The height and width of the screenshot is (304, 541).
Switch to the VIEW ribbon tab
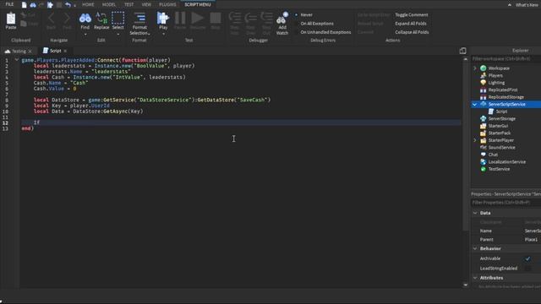point(146,4)
